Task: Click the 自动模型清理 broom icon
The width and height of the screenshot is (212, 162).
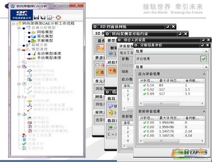Action: coord(34,54)
